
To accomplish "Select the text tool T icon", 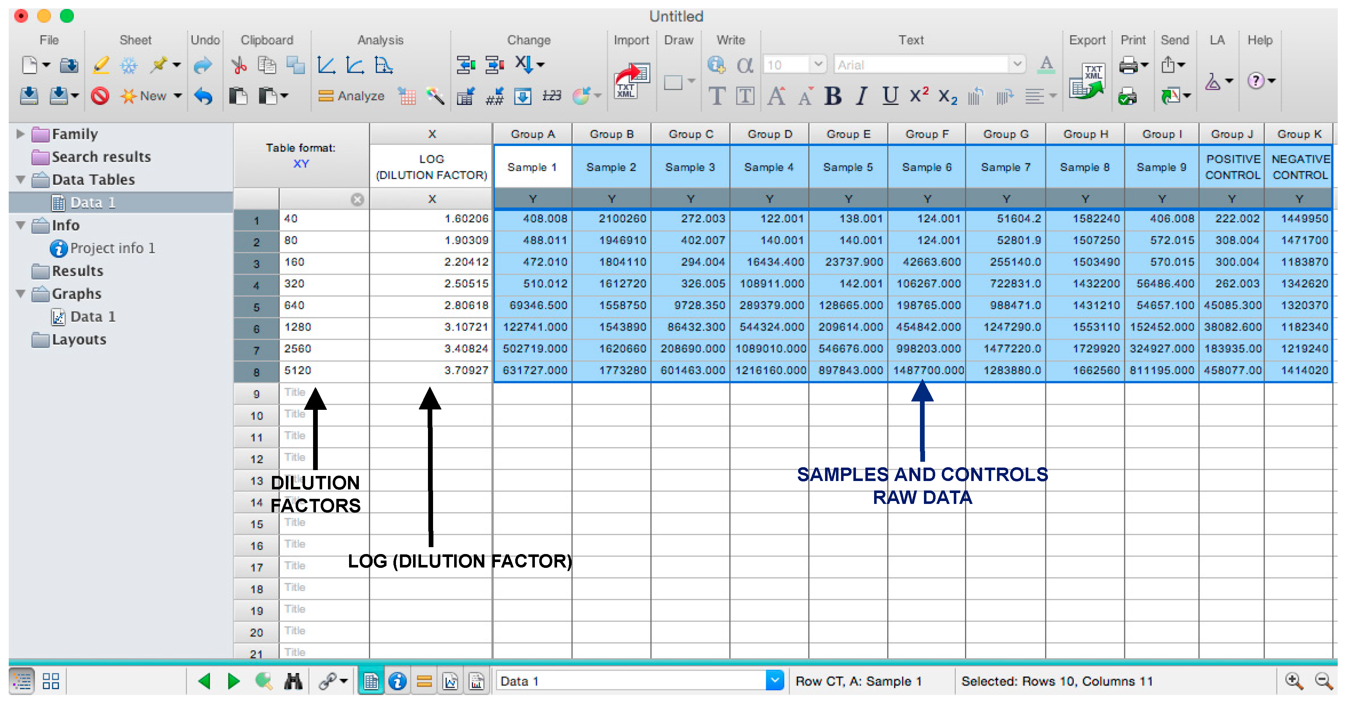I will pos(717,96).
